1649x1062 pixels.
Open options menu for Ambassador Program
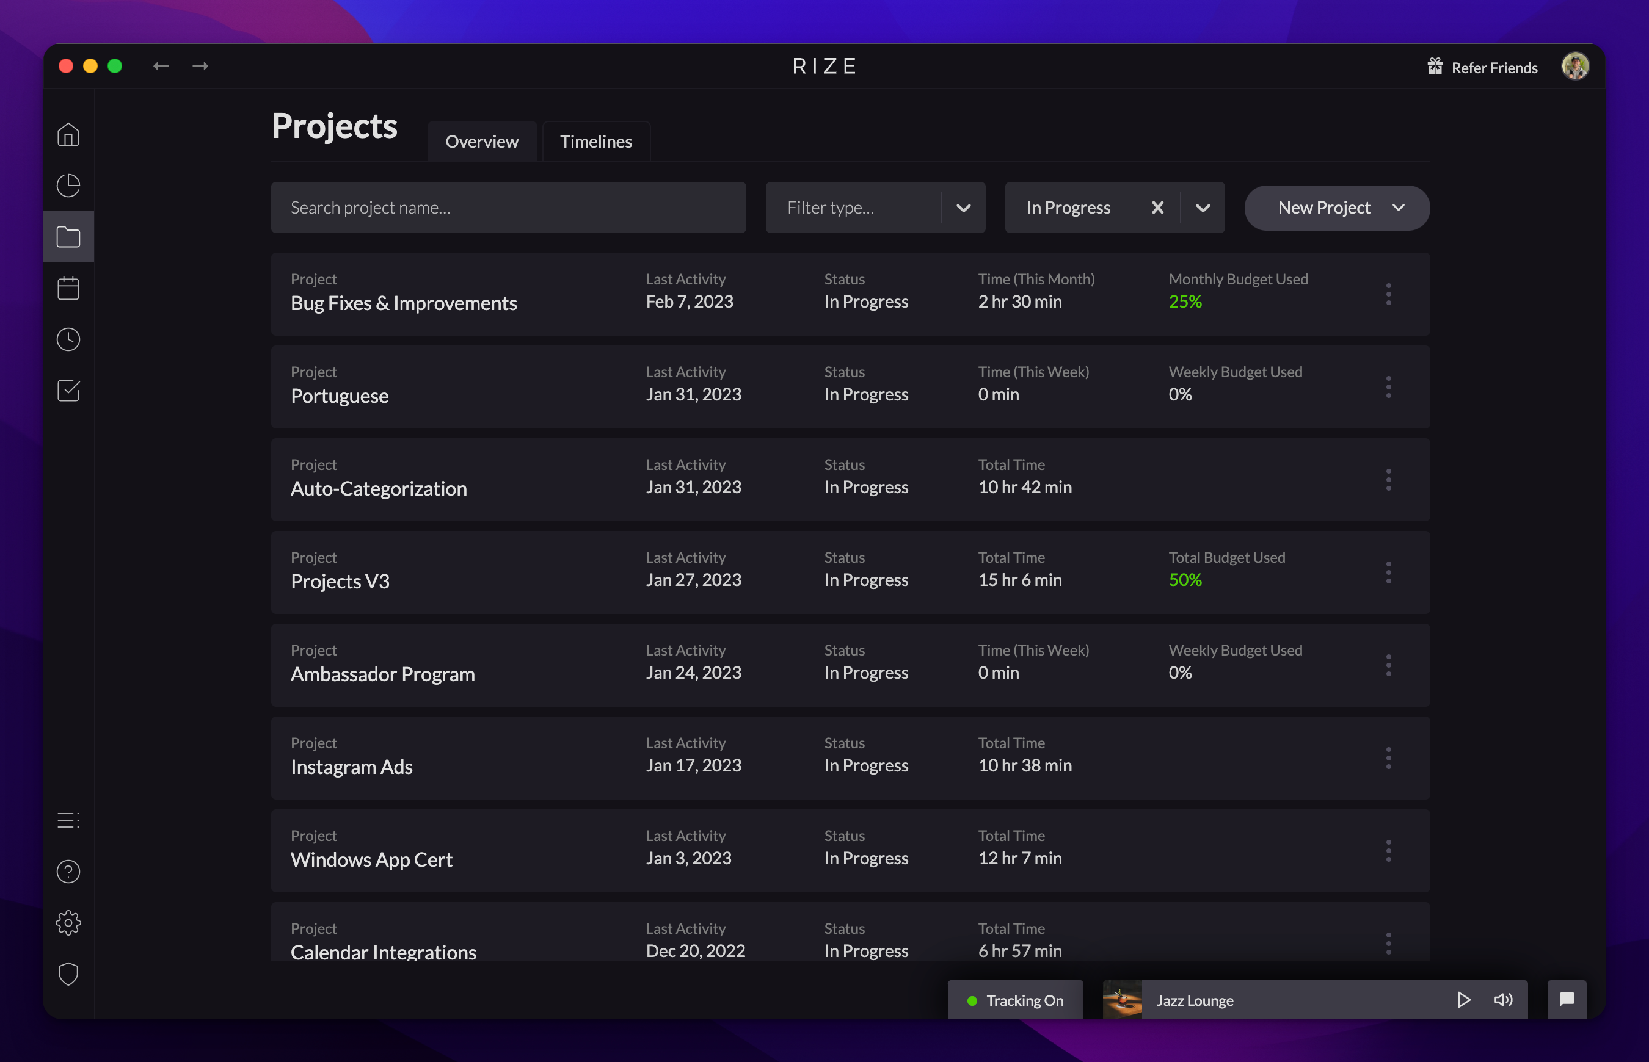(1389, 665)
